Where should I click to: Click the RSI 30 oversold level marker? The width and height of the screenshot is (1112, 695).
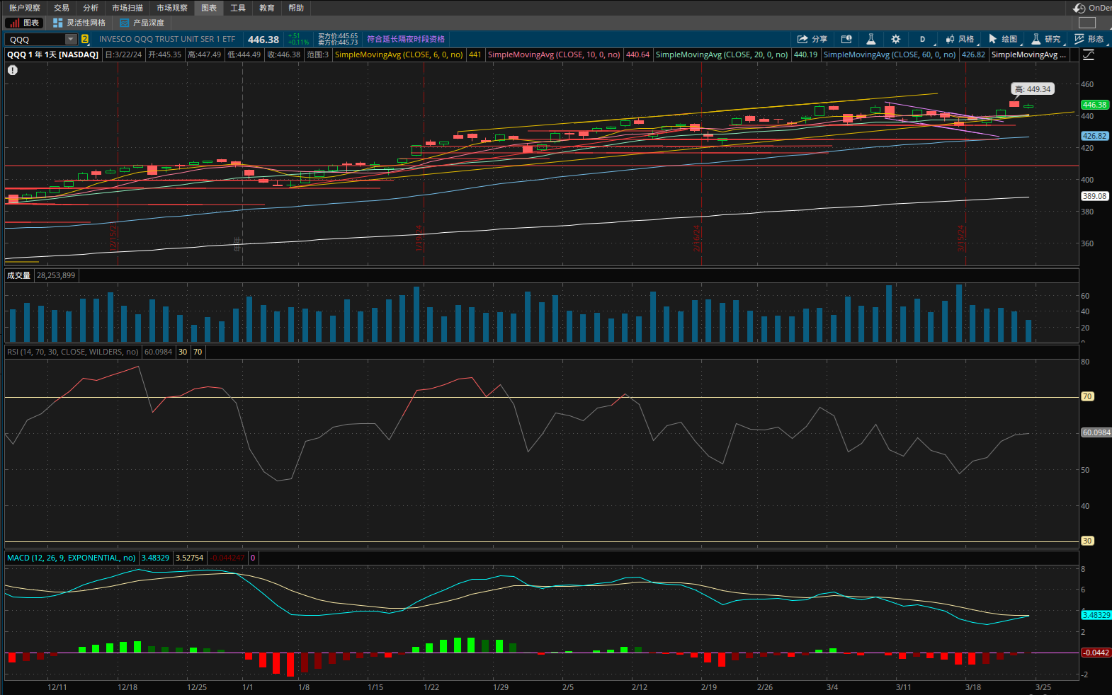[x=1087, y=541]
